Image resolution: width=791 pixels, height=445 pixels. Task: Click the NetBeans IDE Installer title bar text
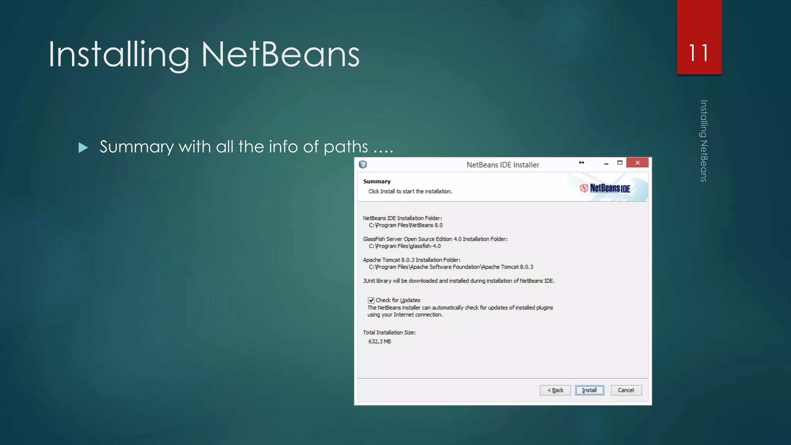(x=502, y=165)
